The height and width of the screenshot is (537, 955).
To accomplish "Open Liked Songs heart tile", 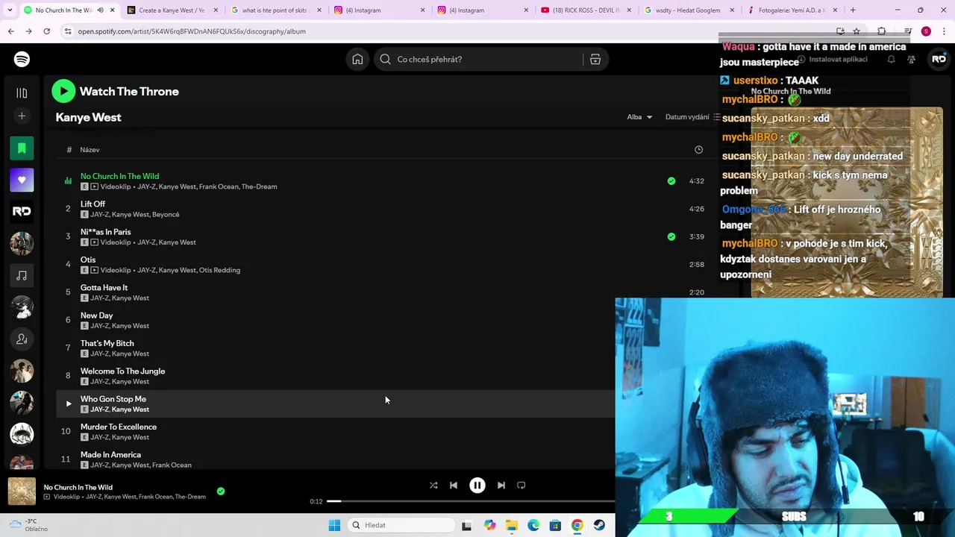I will pos(22,180).
